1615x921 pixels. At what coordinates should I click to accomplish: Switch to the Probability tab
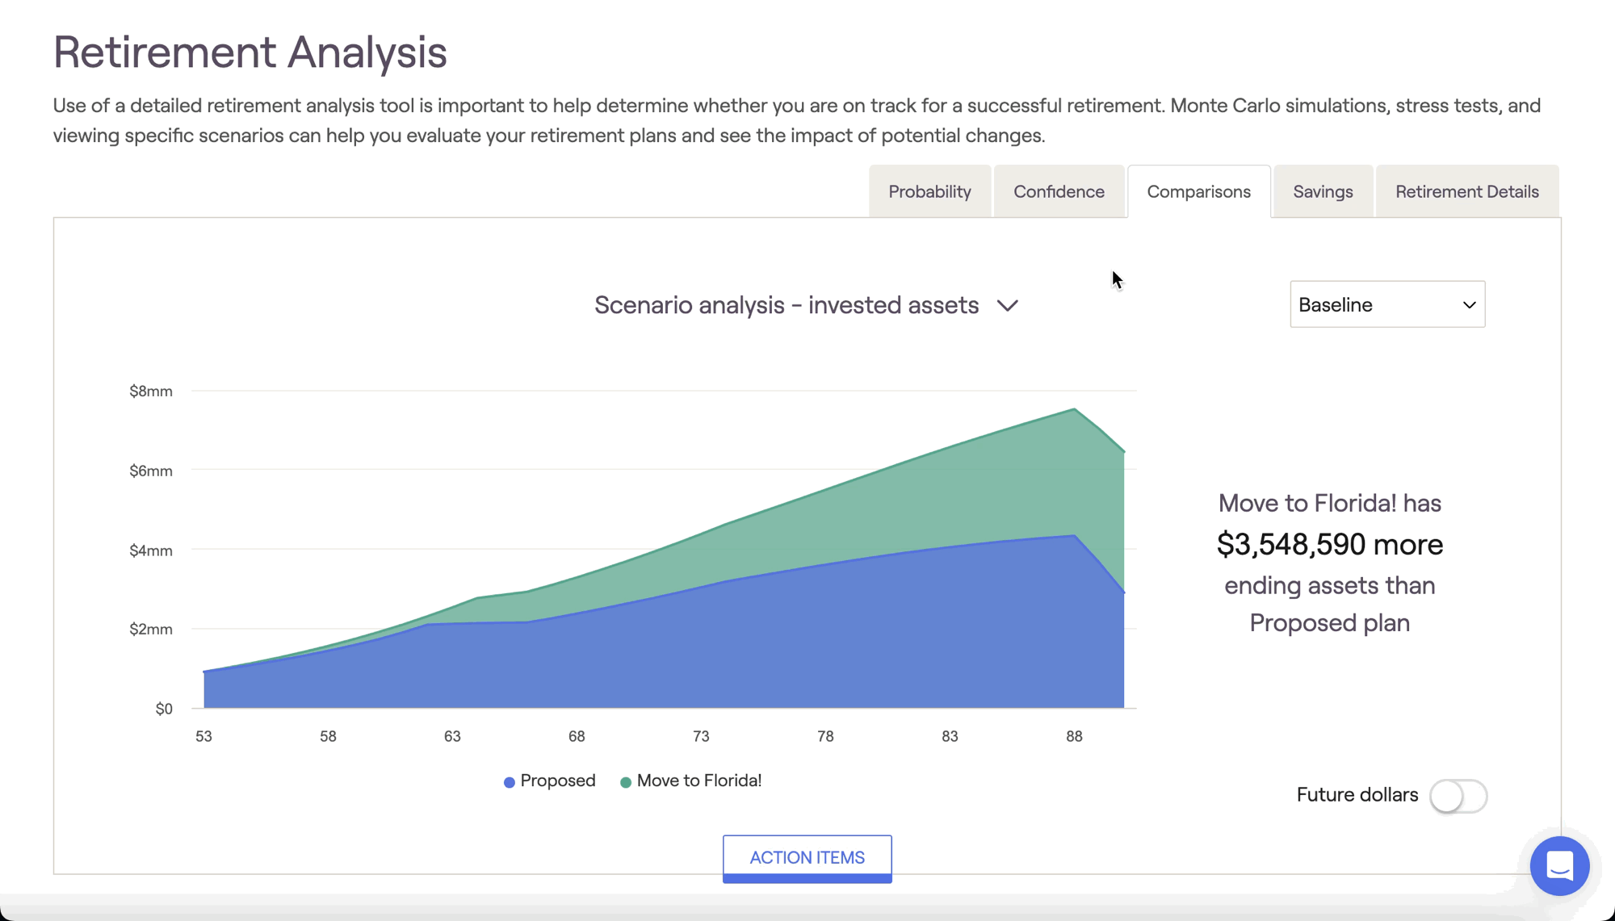point(929,192)
